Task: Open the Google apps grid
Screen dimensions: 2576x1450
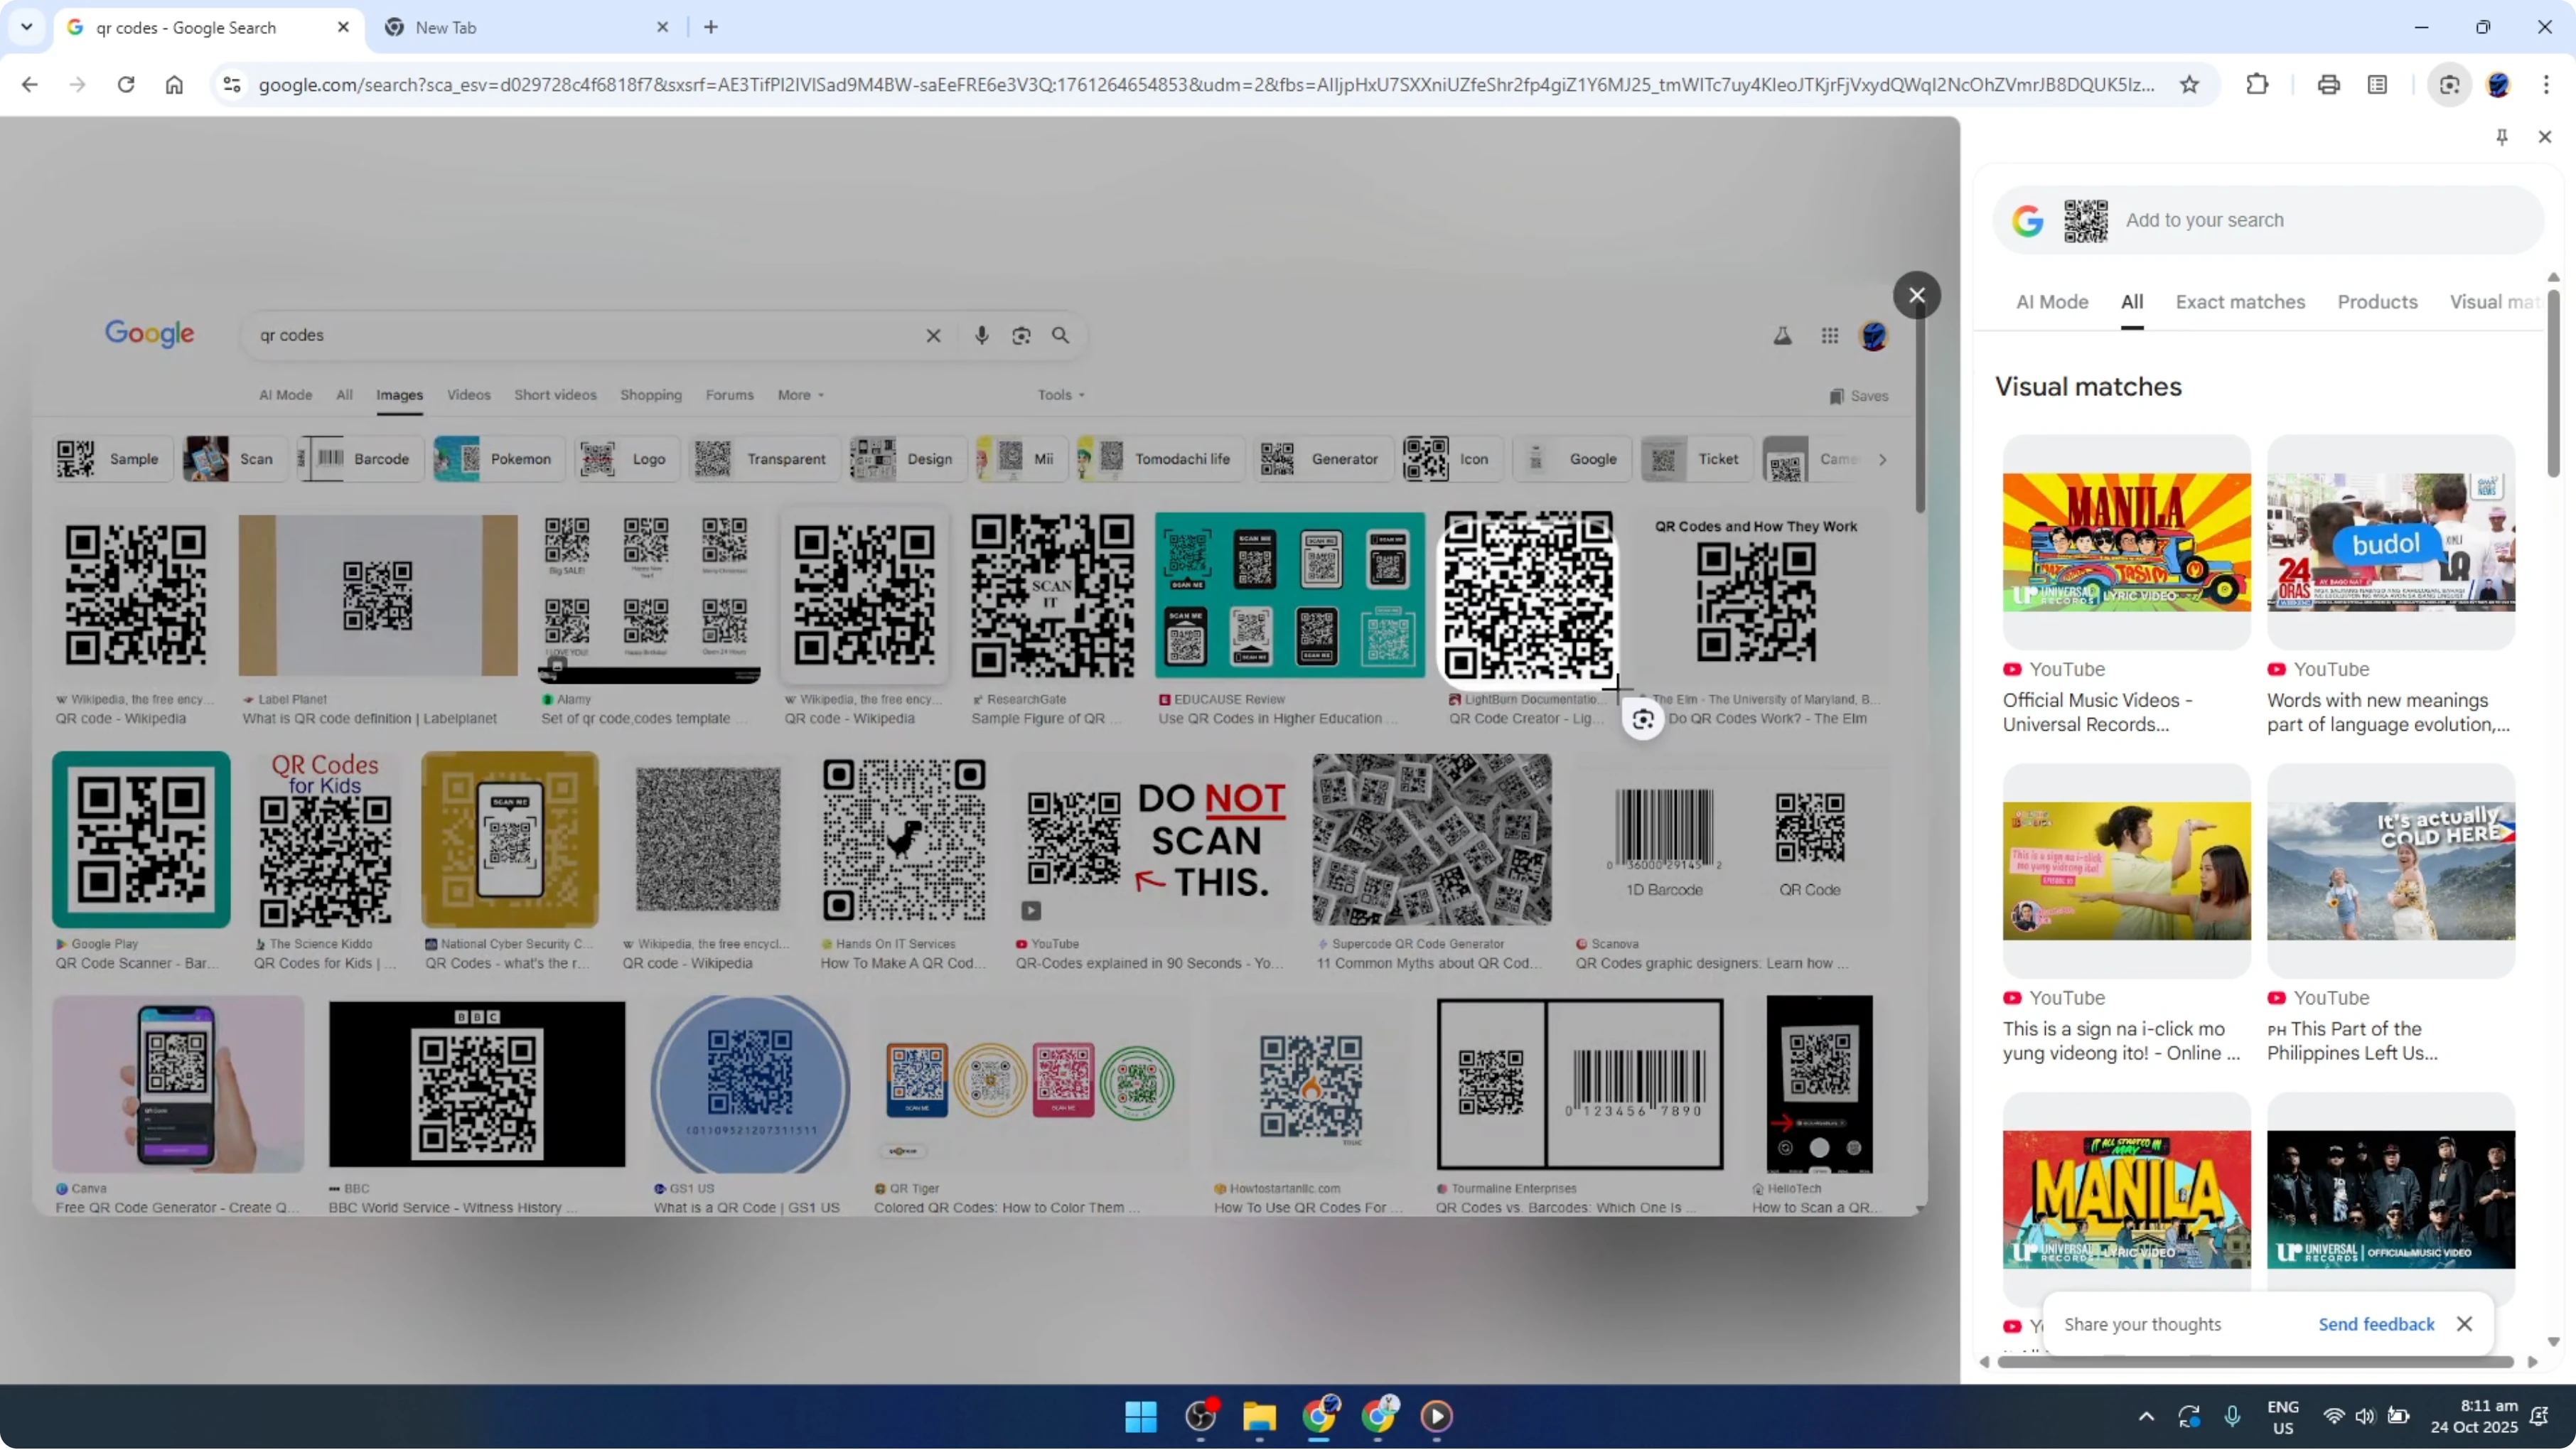Action: (1830, 335)
